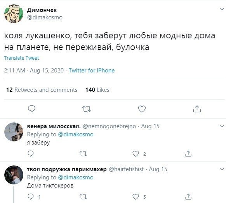Share the 'Дома тиктокеров' reply
Screen dimensions: 226x203
188,196
